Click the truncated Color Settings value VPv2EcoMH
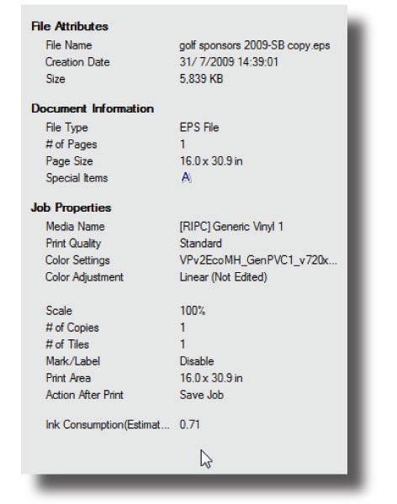Screen dimensions: 397x504 point(258,260)
